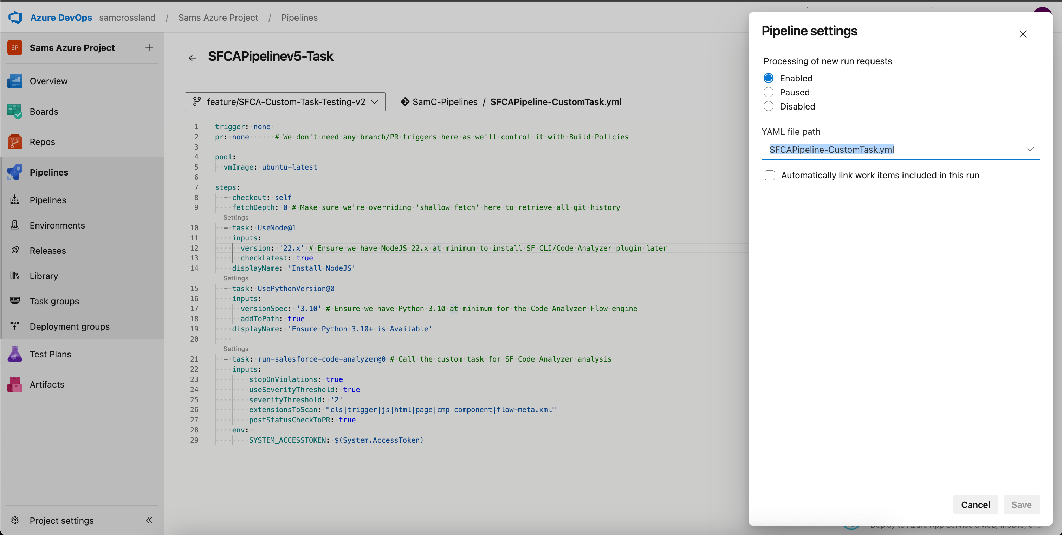The width and height of the screenshot is (1062, 535).
Task: Click Settings link above UsePythonVersion@0 task
Action: 236,278
